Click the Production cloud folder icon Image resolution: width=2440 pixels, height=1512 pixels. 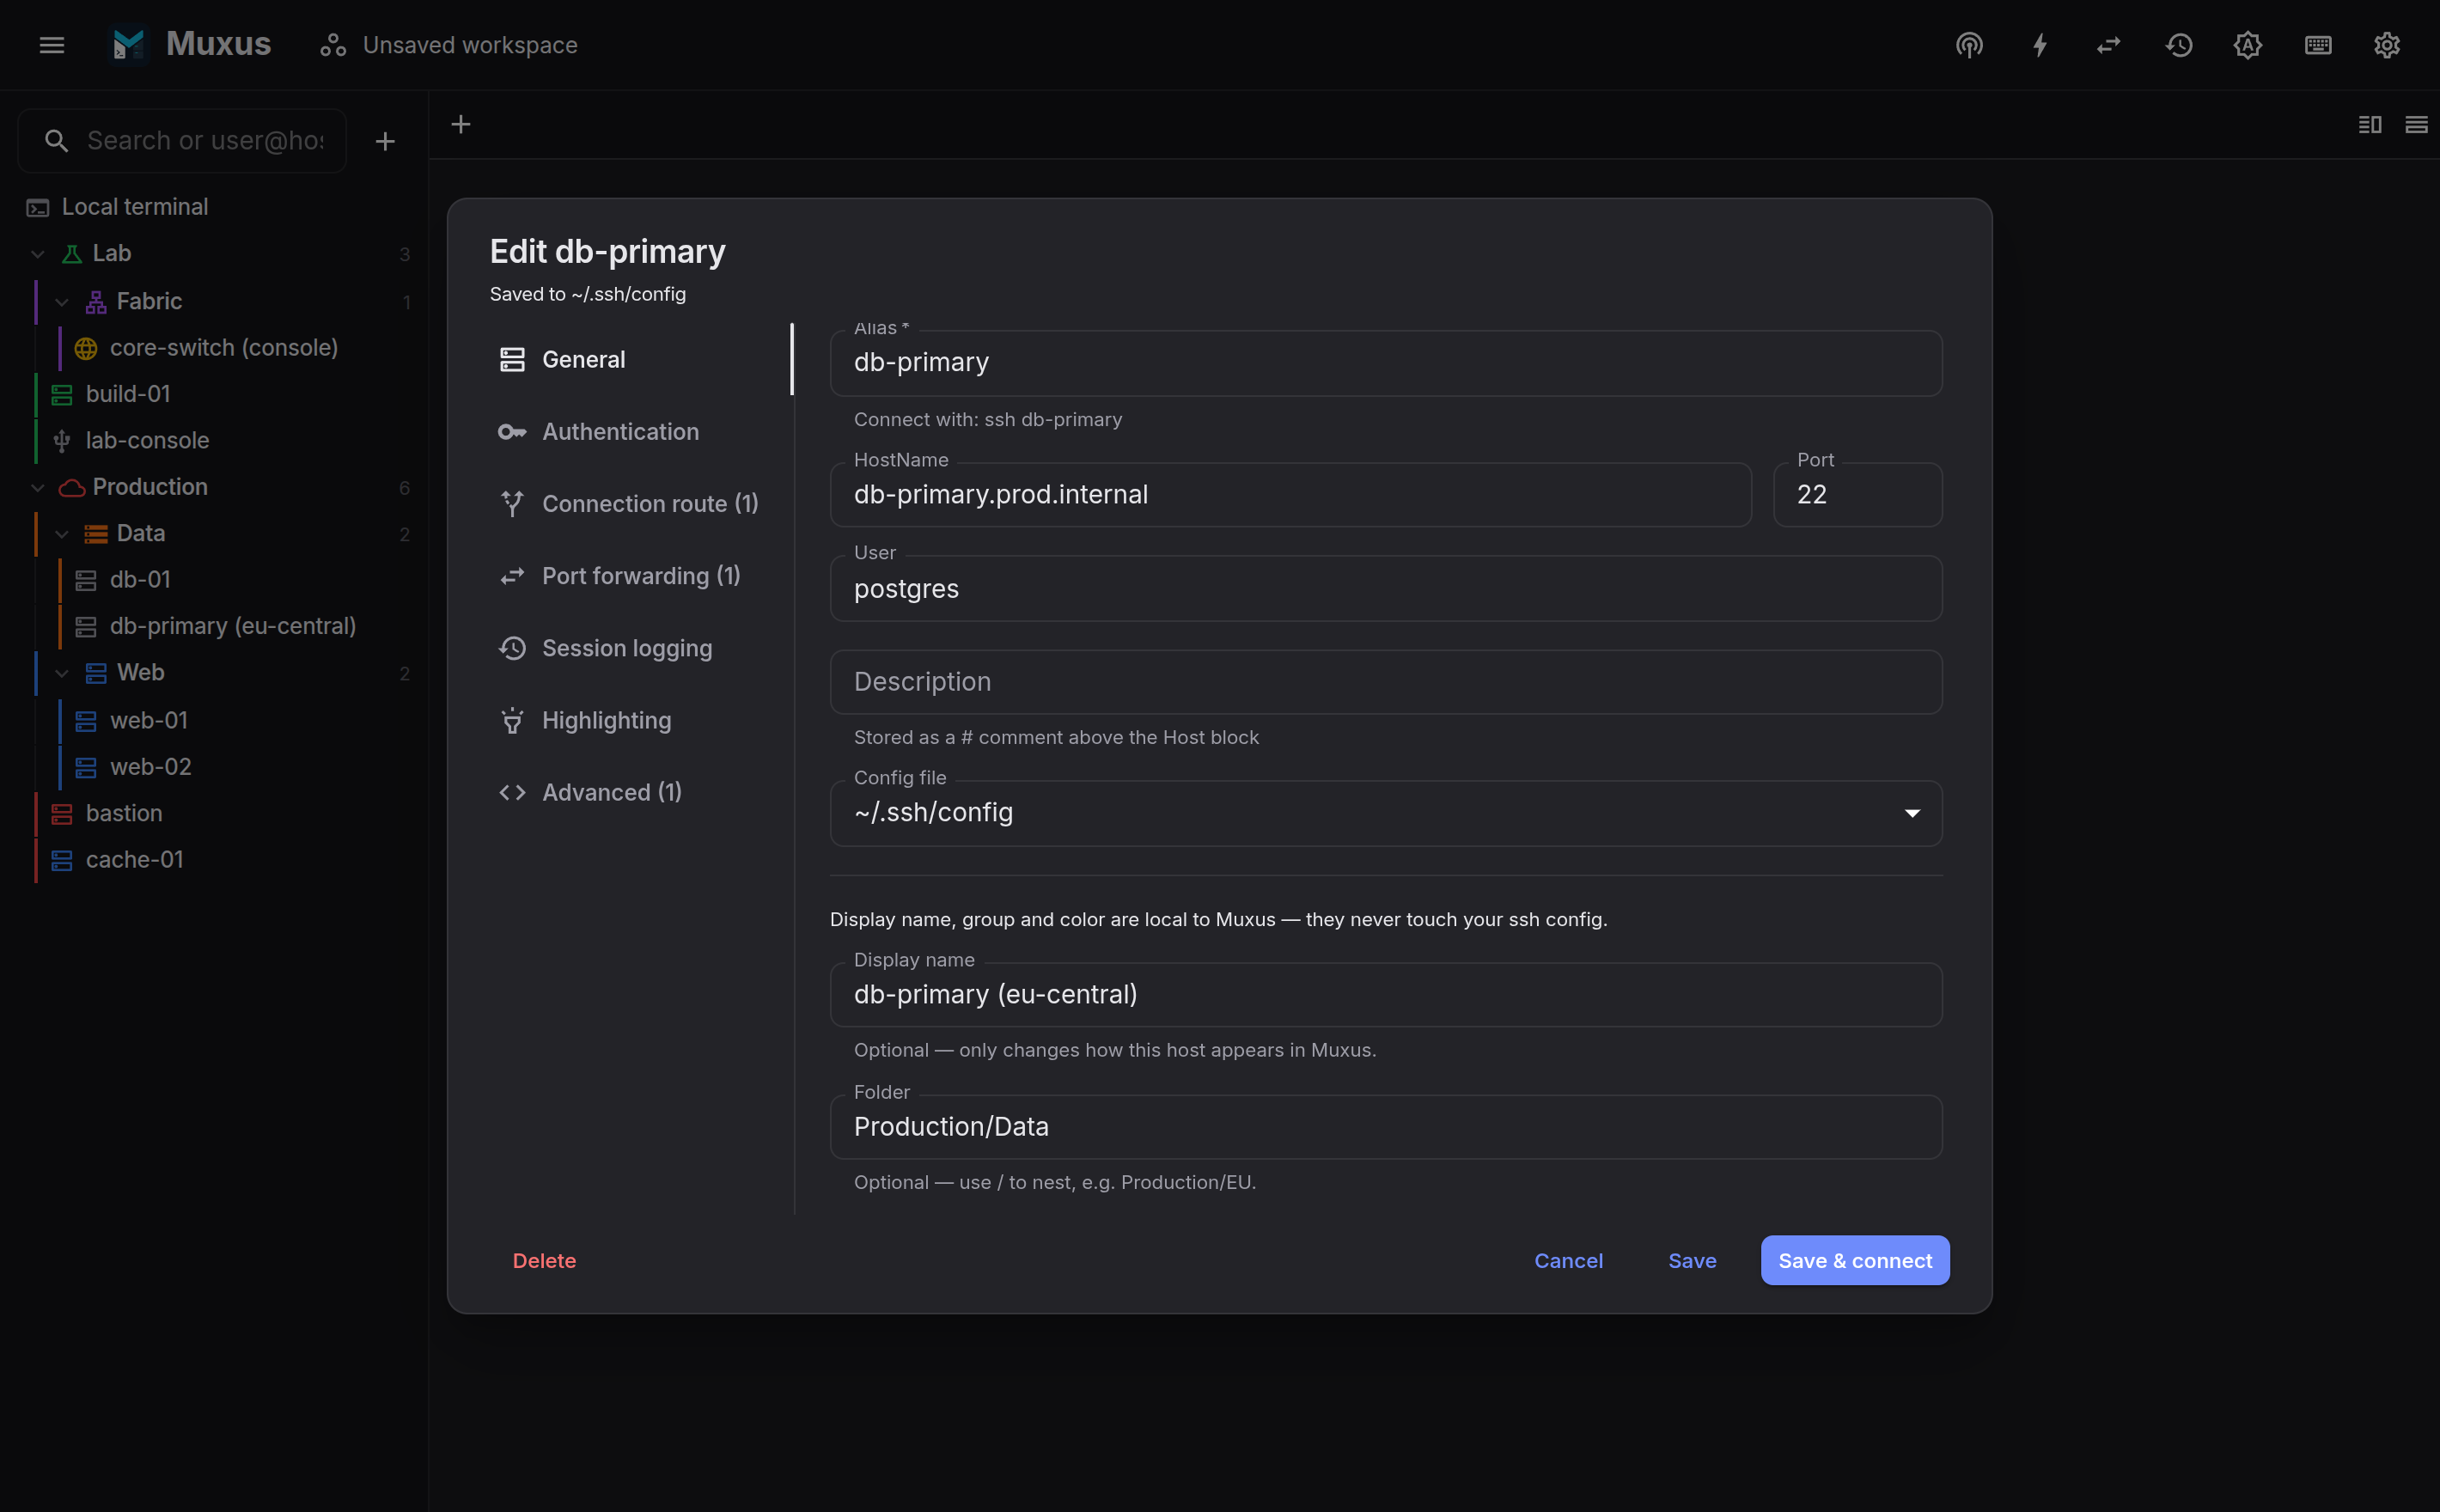coord(72,487)
